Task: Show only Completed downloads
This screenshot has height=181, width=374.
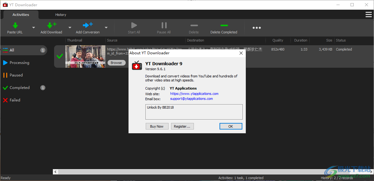Action: (20, 87)
